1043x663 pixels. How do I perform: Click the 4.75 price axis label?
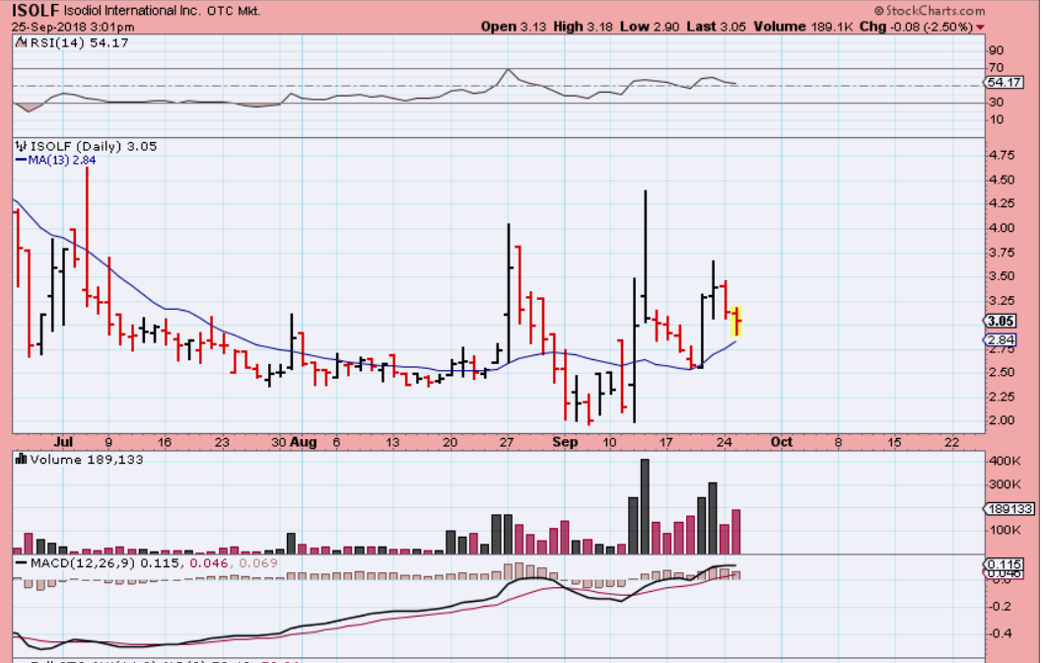pyautogui.click(x=1003, y=155)
